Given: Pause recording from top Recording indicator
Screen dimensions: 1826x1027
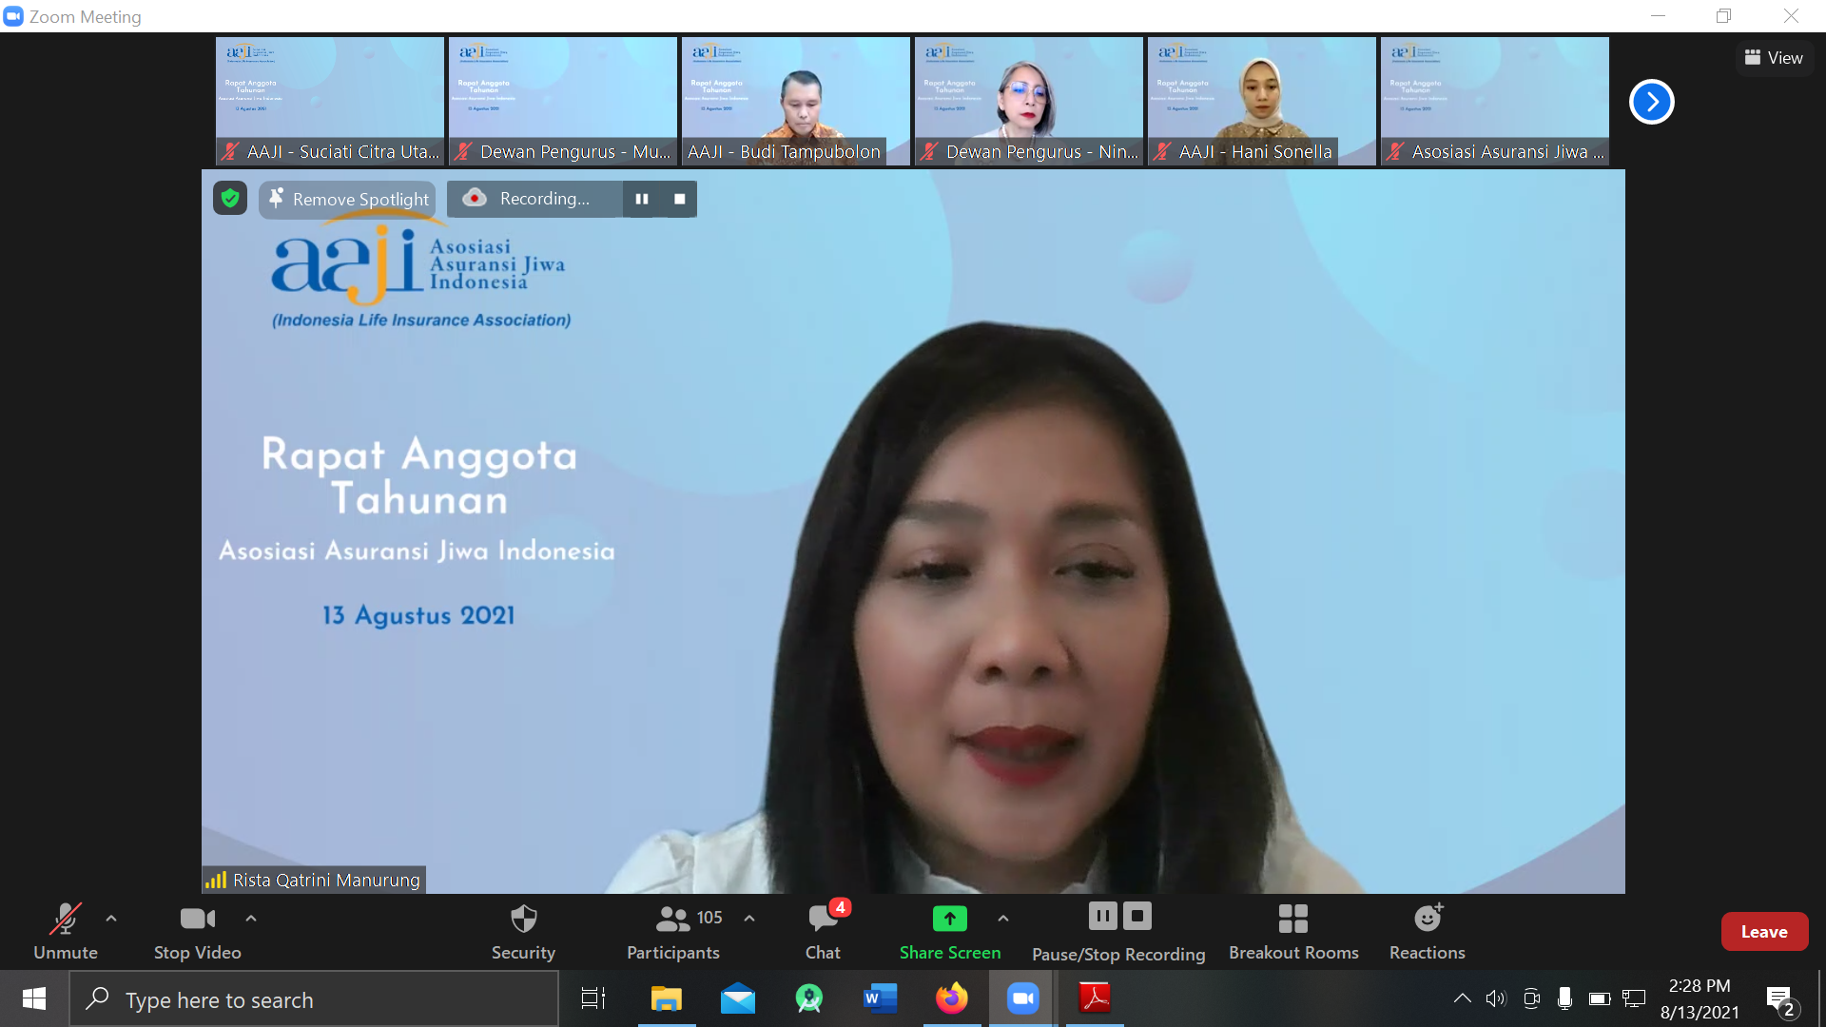Looking at the screenshot, I should click(x=642, y=199).
